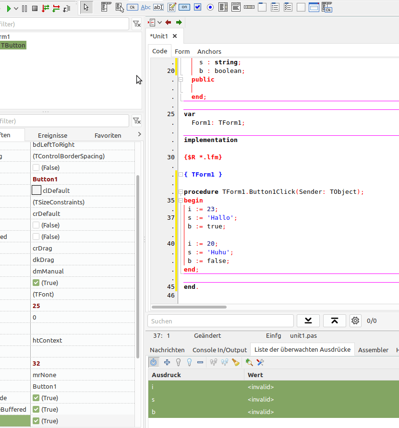Screen dimensions: 399x428
Task: Pick the TEdit component
Action: [158, 7]
